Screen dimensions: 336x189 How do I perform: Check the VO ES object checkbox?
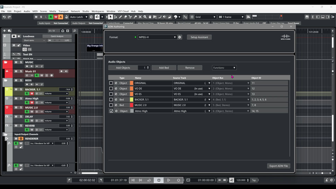[x=111, y=94]
